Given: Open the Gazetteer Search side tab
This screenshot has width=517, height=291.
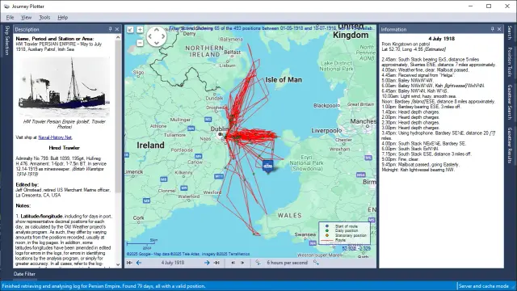Looking at the screenshot, I should tap(510, 103).
